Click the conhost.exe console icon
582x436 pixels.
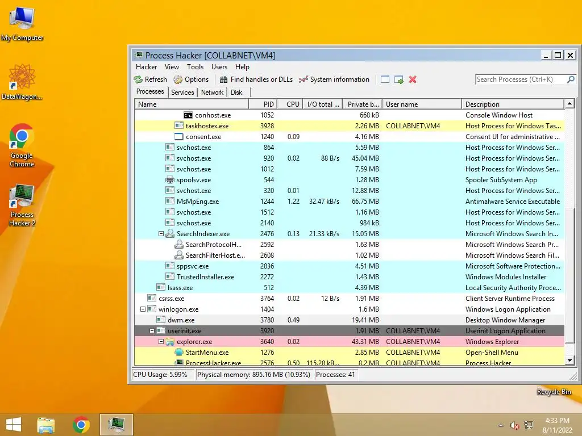point(188,115)
